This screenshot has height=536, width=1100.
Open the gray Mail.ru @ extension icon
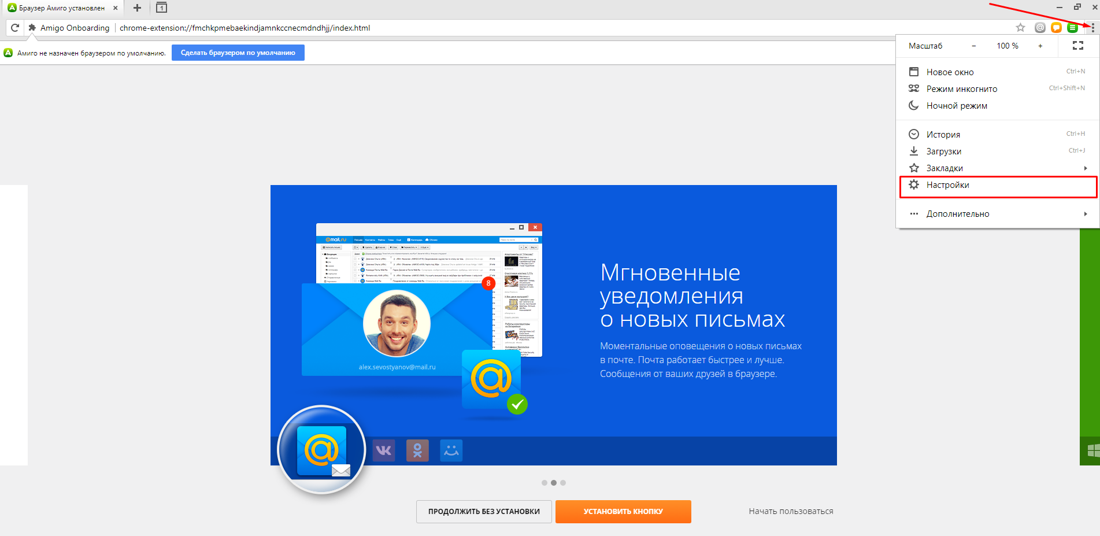(1040, 28)
